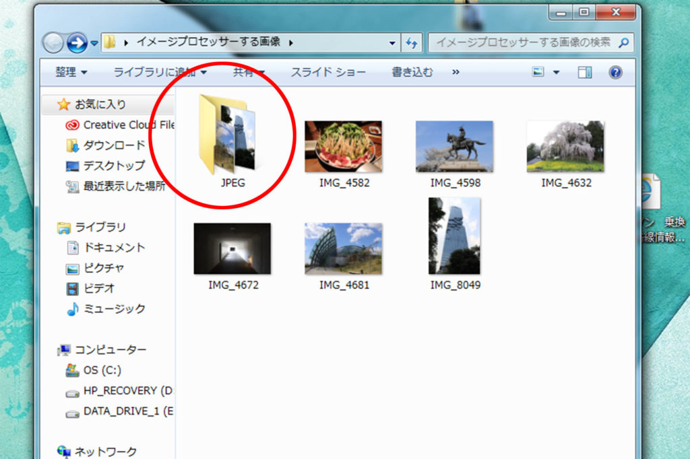Show more toolbar commands with chevron

(456, 72)
